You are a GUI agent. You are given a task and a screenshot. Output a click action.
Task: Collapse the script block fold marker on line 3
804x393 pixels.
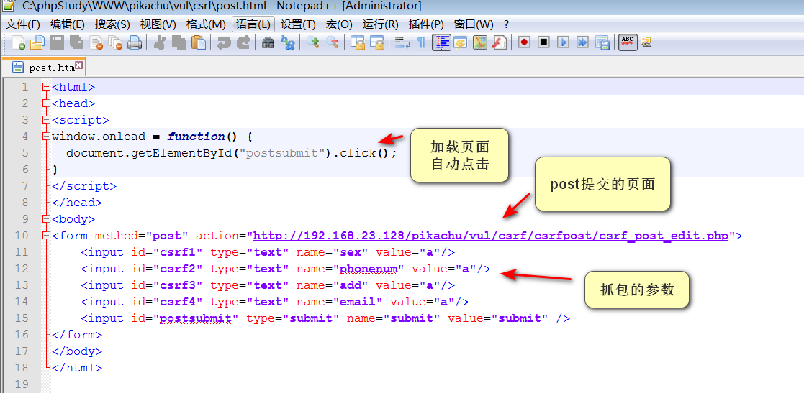click(x=46, y=120)
